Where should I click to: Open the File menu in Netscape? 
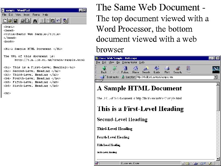(x=98, y=62)
